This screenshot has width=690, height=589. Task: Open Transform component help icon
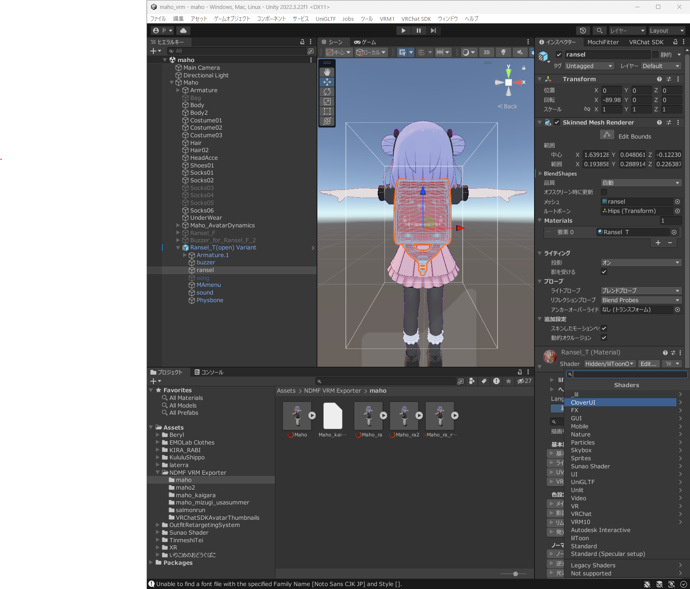(659, 79)
